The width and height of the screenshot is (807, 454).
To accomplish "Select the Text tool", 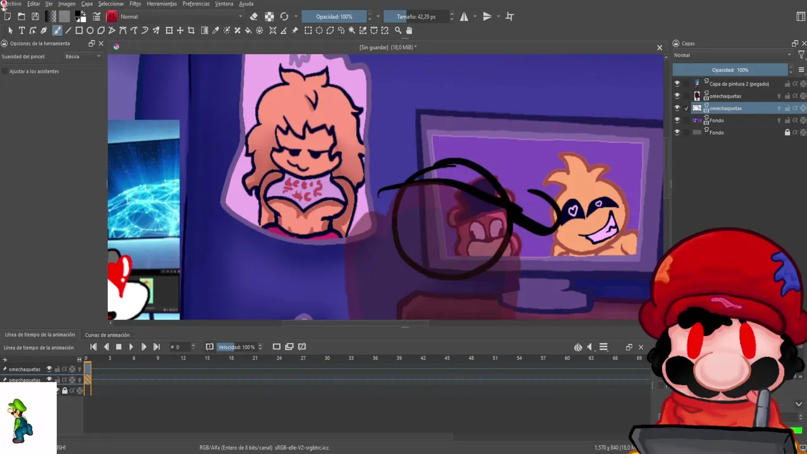I will click(21, 30).
